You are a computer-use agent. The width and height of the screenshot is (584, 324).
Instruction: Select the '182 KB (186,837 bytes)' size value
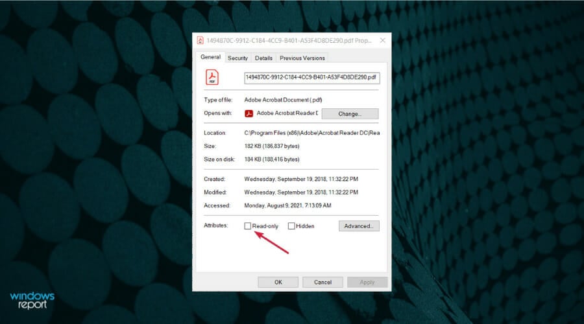coord(272,146)
